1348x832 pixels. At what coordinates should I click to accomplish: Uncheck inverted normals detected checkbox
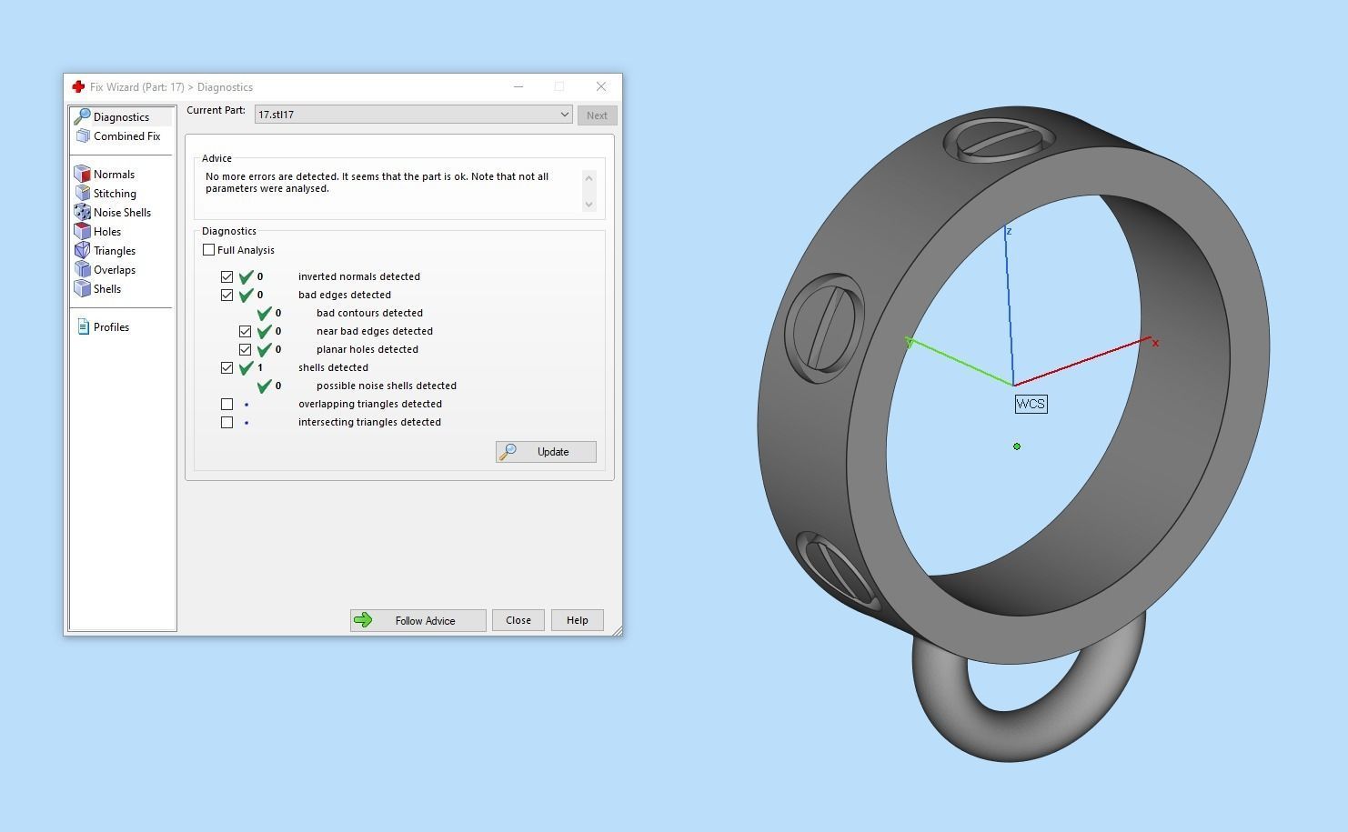pos(226,276)
